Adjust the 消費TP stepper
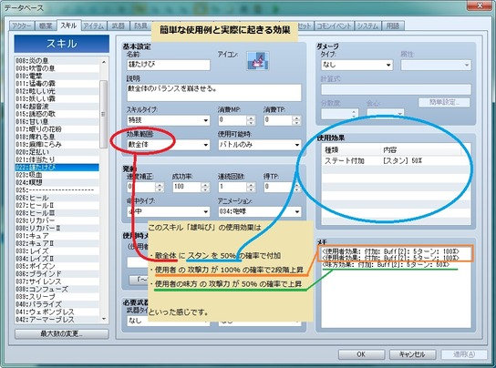 click(296, 120)
